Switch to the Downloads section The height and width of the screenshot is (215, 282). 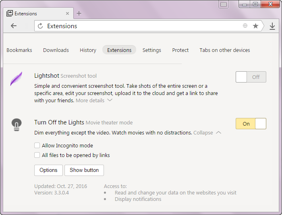pyautogui.click(x=56, y=50)
